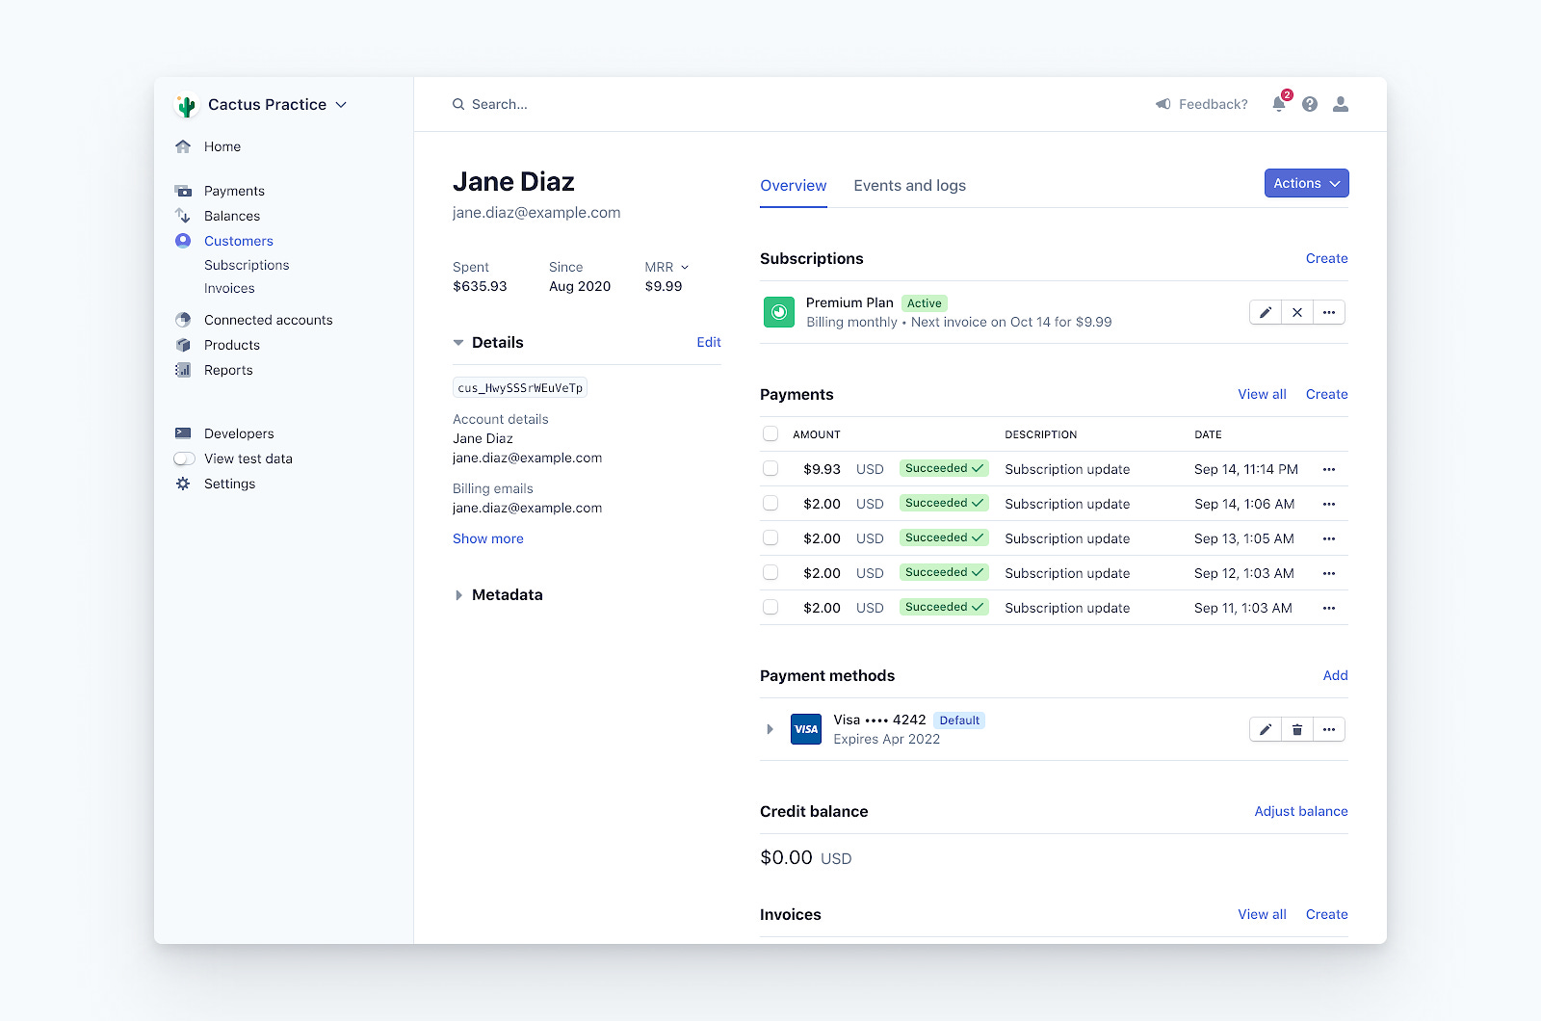Open ellipsis menu on the $9.93 payment

point(1329,469)
